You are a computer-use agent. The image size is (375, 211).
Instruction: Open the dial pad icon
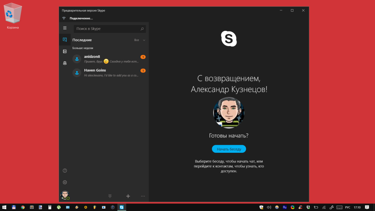(x=110, y=196)
